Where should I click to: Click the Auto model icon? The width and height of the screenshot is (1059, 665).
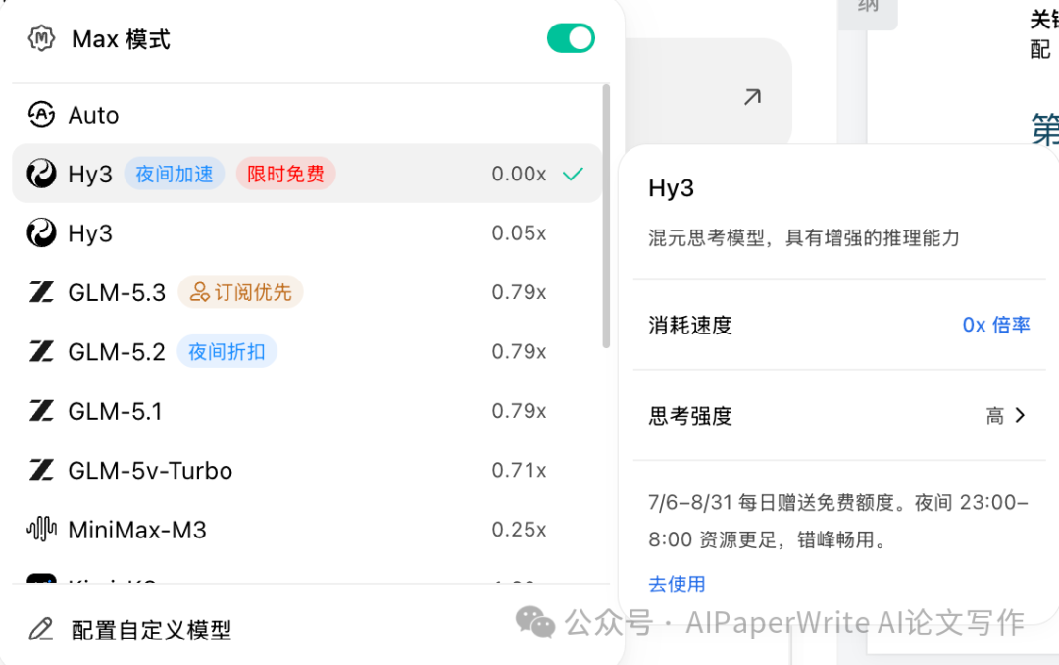[41, 114]
